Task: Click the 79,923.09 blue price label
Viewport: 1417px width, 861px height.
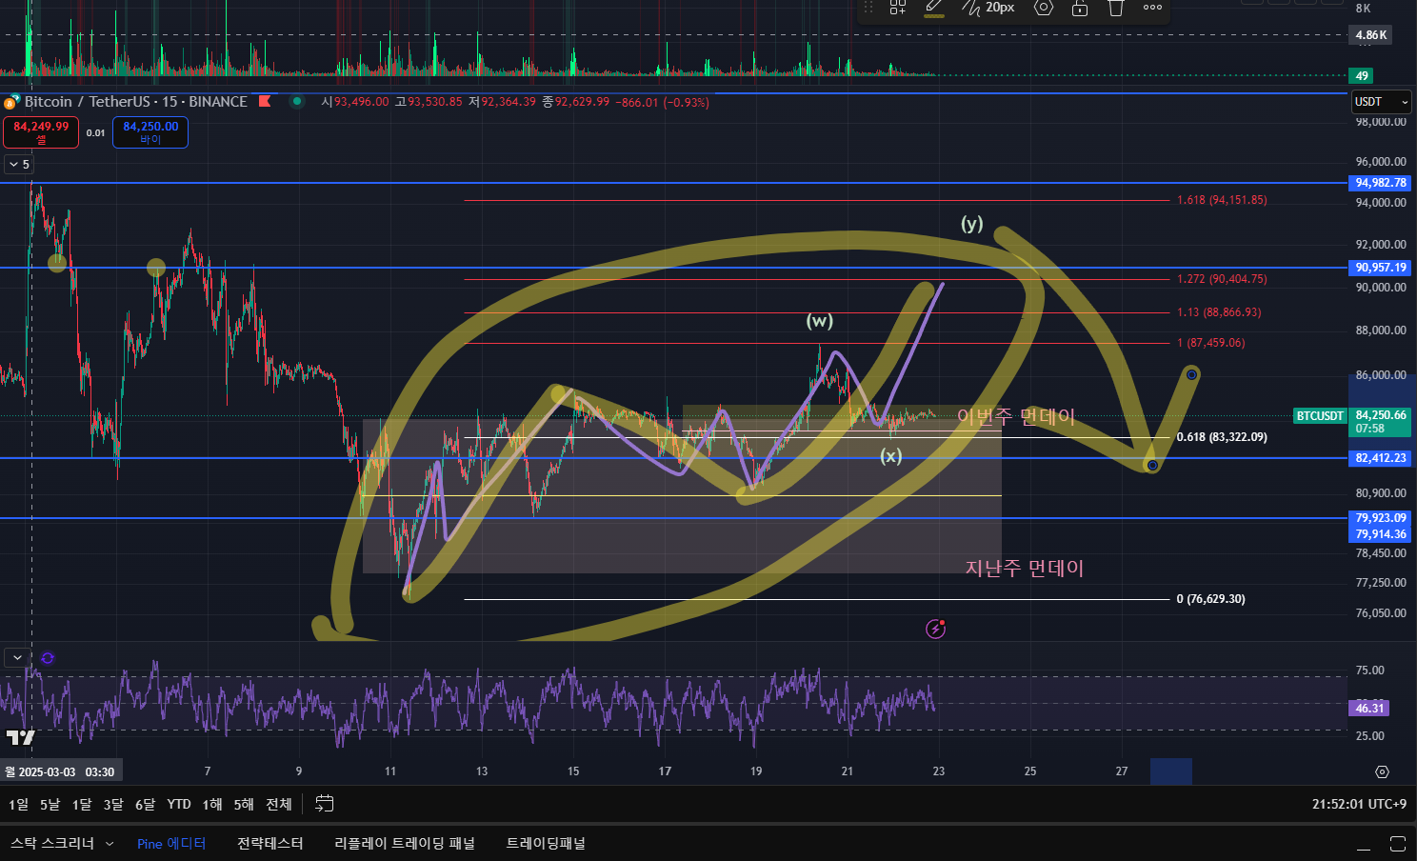Action: [x=1381, y=518]
